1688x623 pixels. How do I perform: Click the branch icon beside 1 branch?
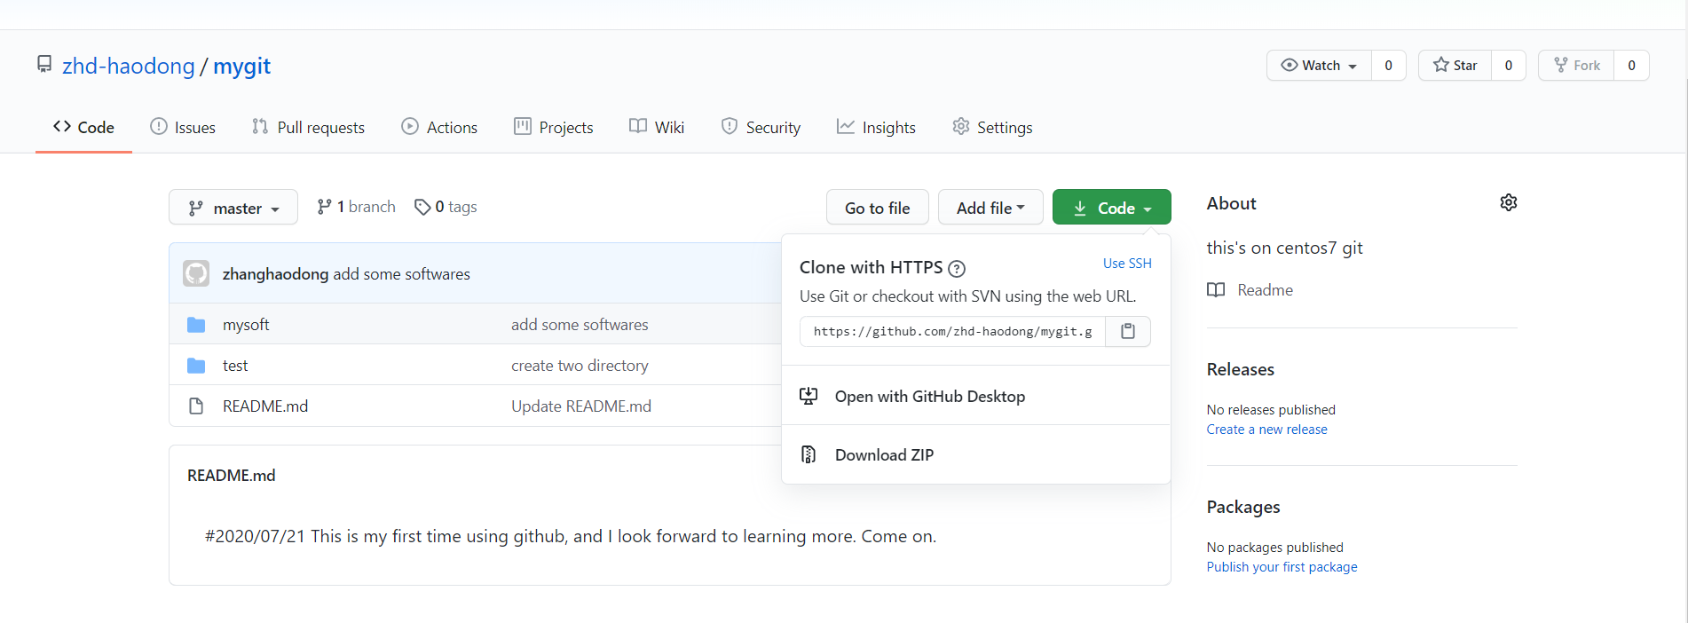(325, 207)
